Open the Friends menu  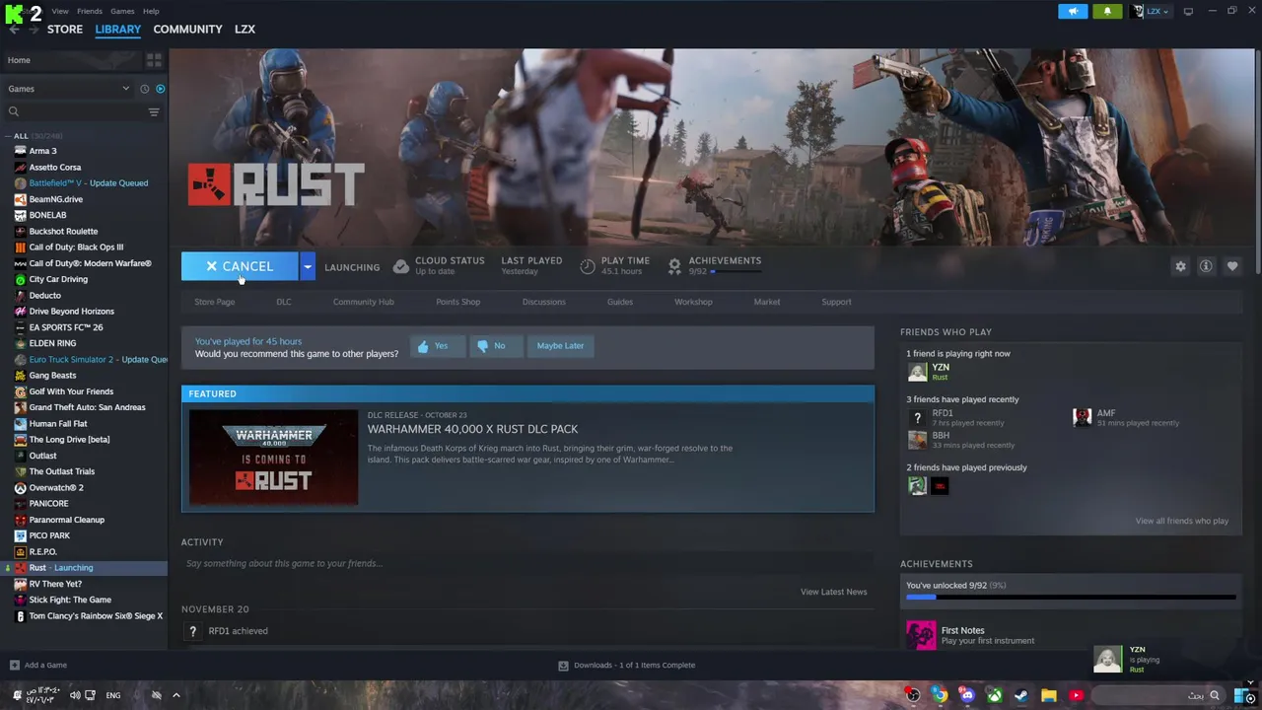[90, 12]
